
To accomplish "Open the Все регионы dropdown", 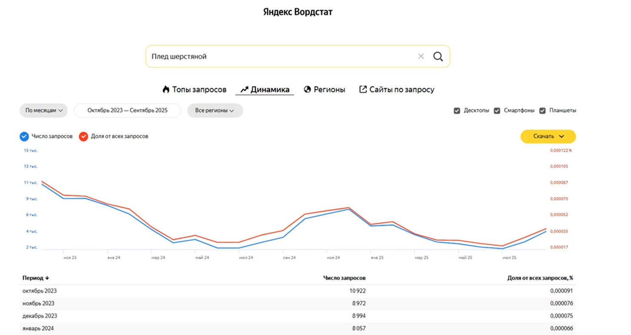I will (x=215, y=111).
